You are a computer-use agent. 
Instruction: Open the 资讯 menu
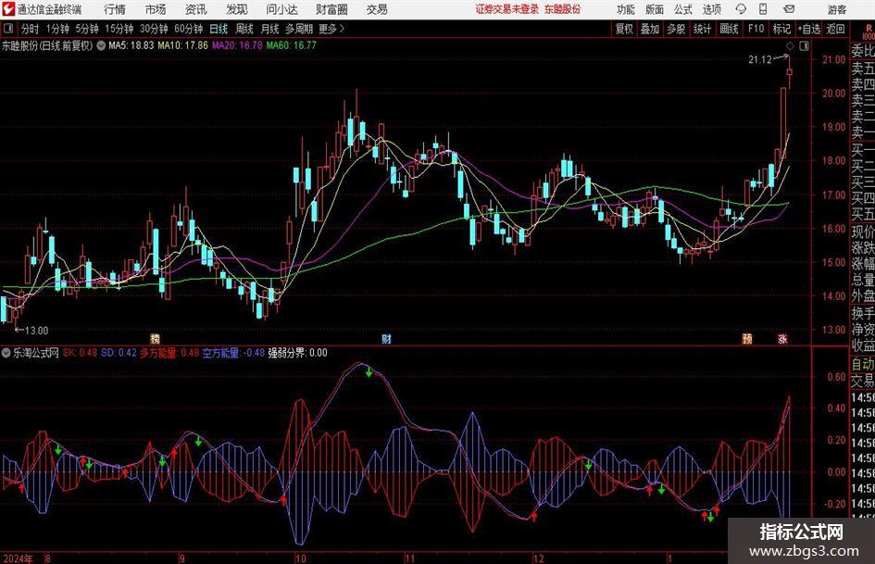[196, 9]
